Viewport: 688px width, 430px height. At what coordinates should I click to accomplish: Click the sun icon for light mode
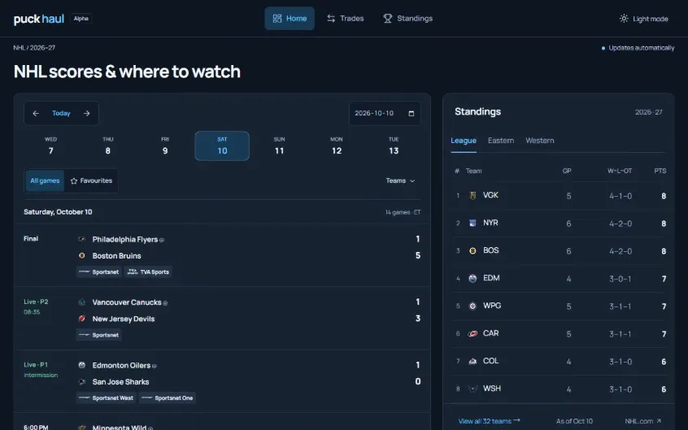(624, 19)
